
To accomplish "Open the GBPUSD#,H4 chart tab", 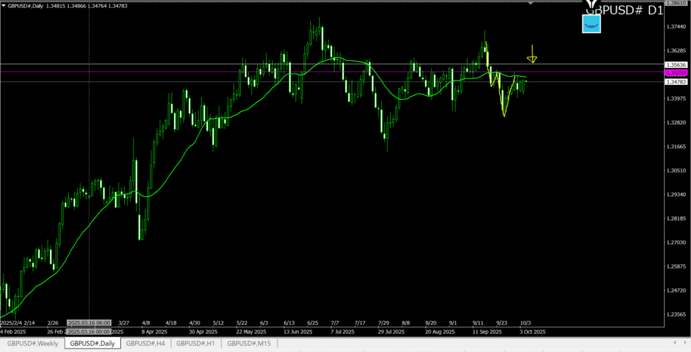I will coord(146,344).
